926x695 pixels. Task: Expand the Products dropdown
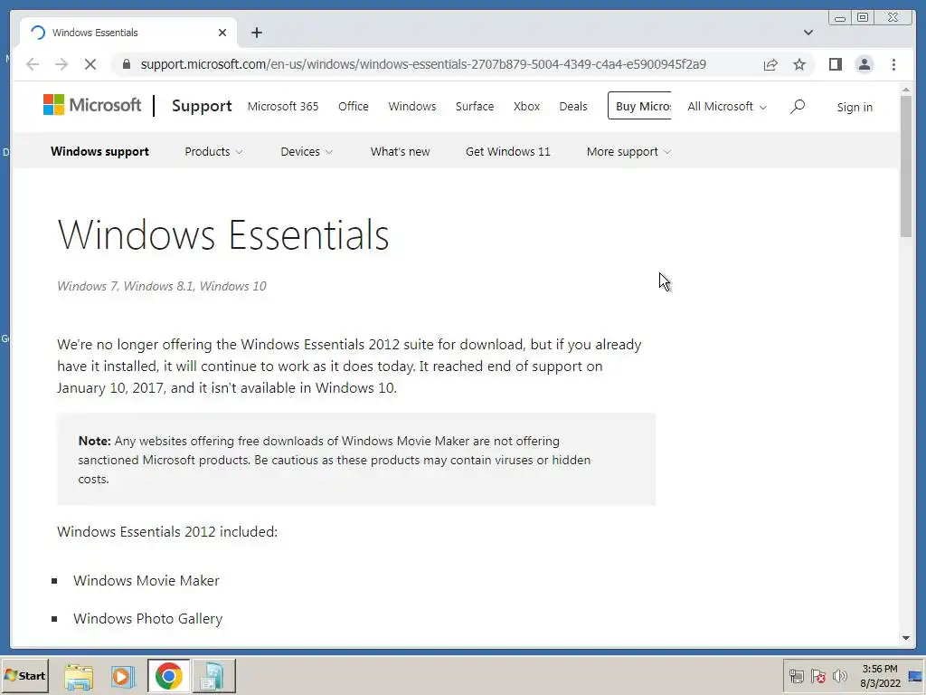213,151
